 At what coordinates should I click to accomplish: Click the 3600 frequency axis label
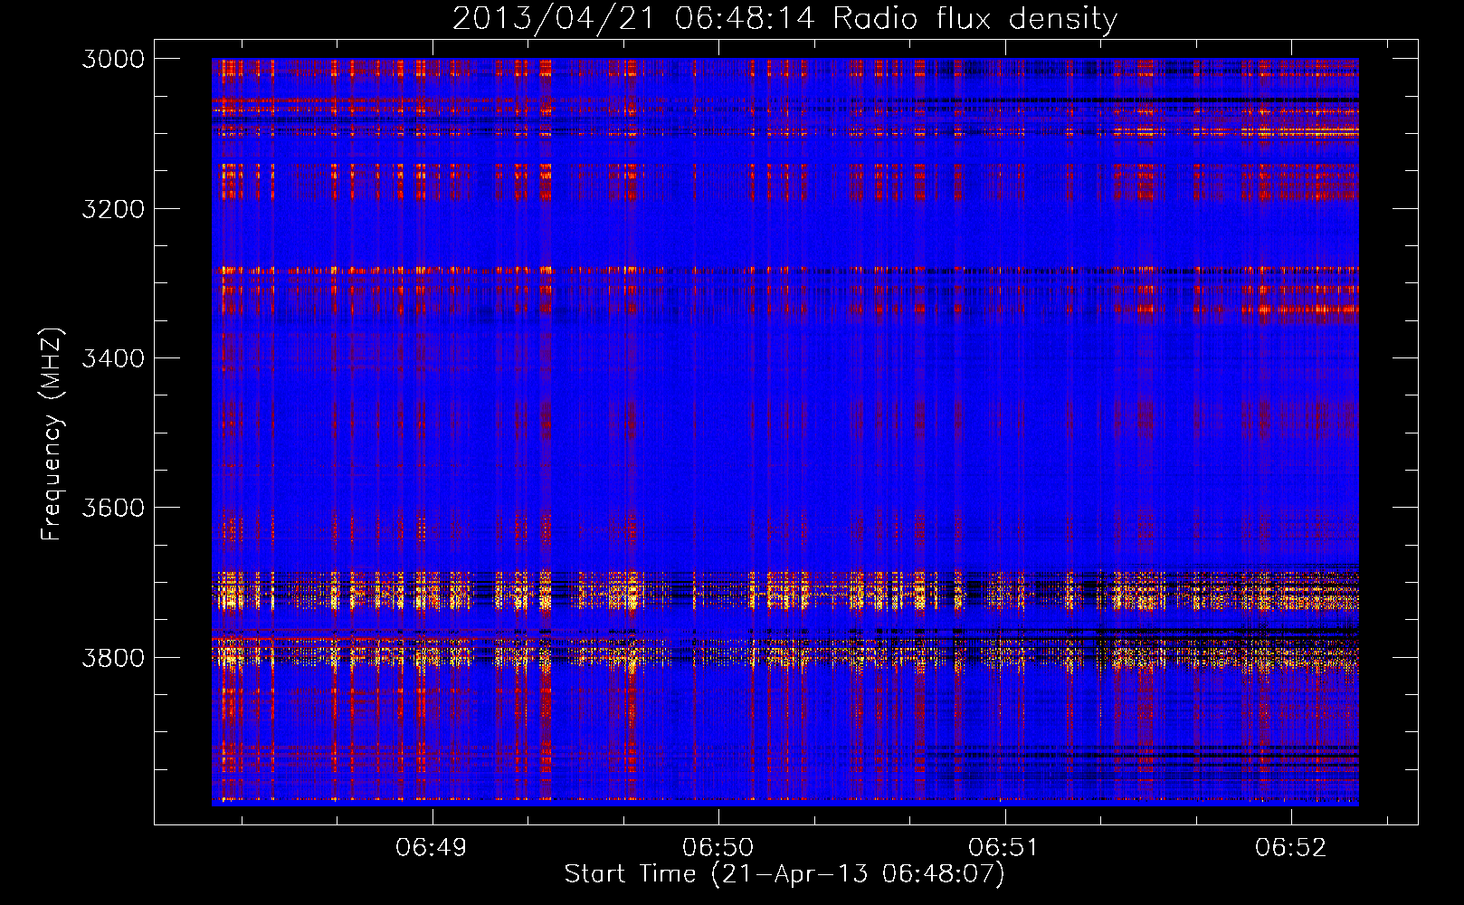pyautogui.click(x=113, y=508)
